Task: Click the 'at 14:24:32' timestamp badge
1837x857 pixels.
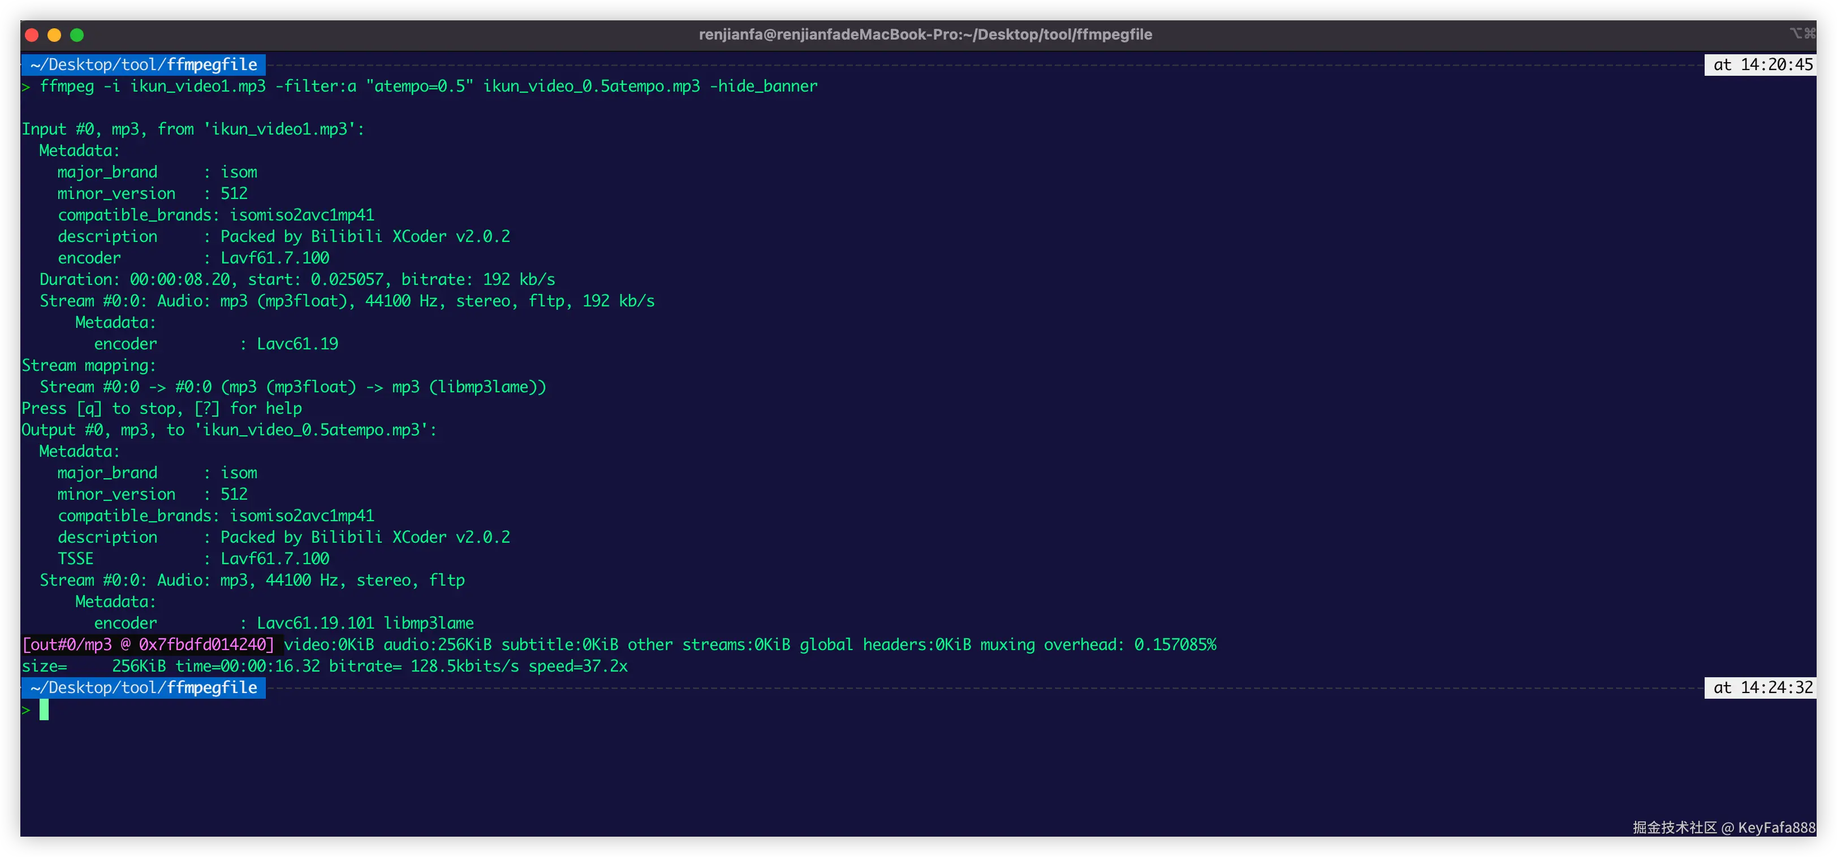Action: [1761, 687]
